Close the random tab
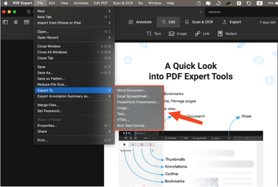This screenshot has width=278, height=187. click(x=201, y=12)
